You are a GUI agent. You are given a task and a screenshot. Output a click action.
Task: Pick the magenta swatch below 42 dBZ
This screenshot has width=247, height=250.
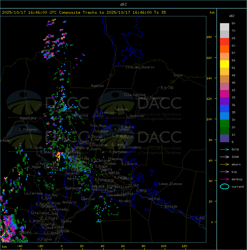click(x=224, y=94)
